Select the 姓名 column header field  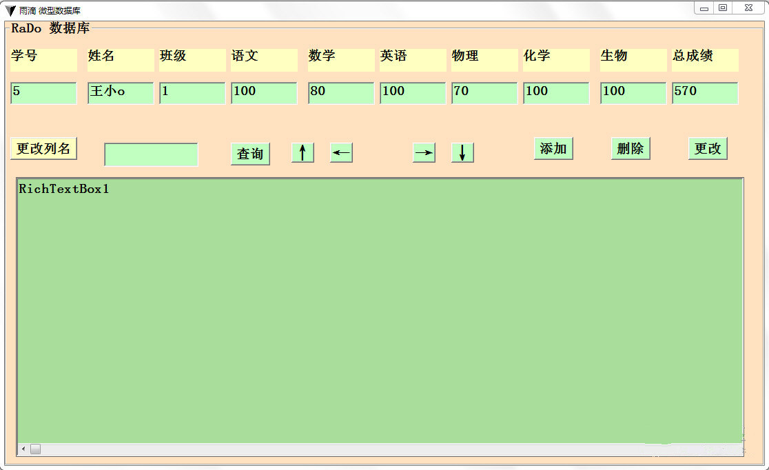point(120,60)
